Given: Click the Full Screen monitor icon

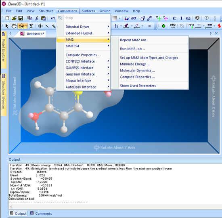Looking at the screenshot, I should point(197,18).
